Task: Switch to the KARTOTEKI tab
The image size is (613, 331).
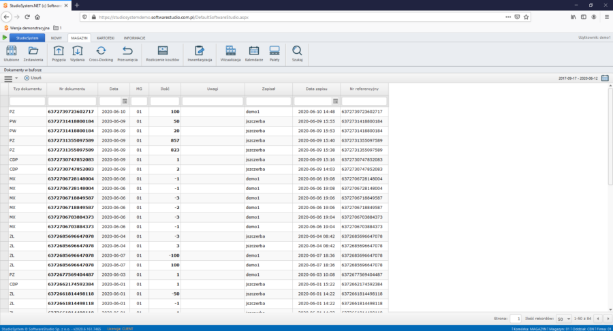Action: [106, 38]
